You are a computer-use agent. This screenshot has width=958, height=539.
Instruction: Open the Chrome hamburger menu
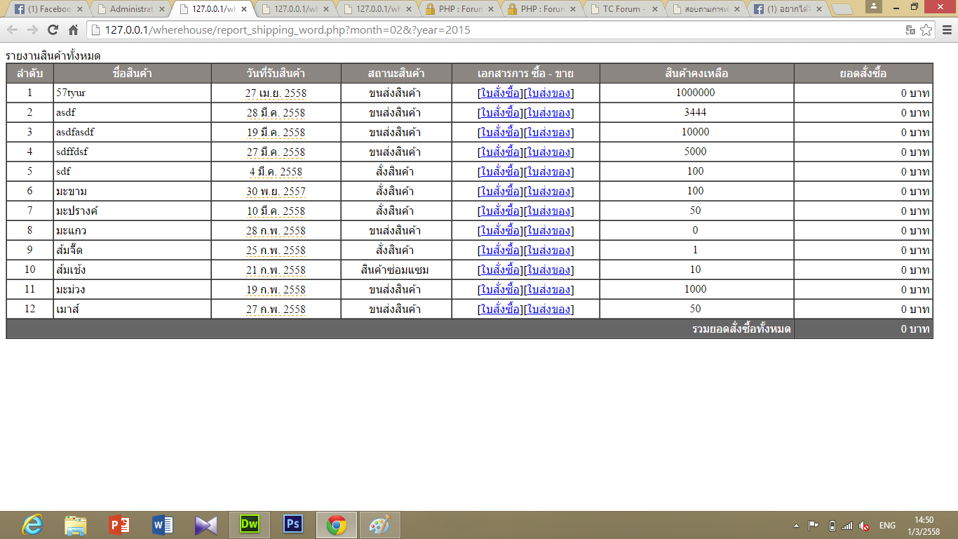(x=947, y=30)
